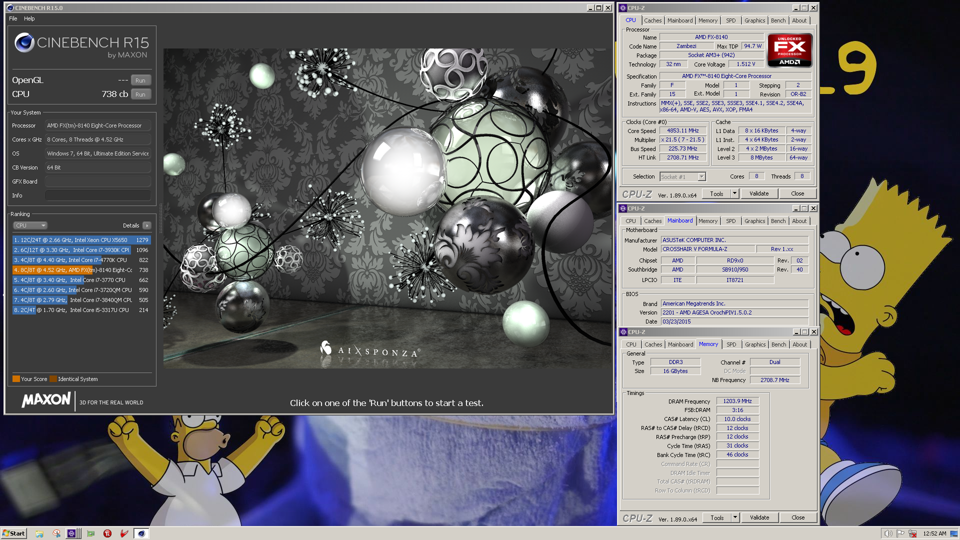Screen dimensions: 960x540
Task: Click the green circuit card taskbar icon
Action: click(x=90, y=533)
